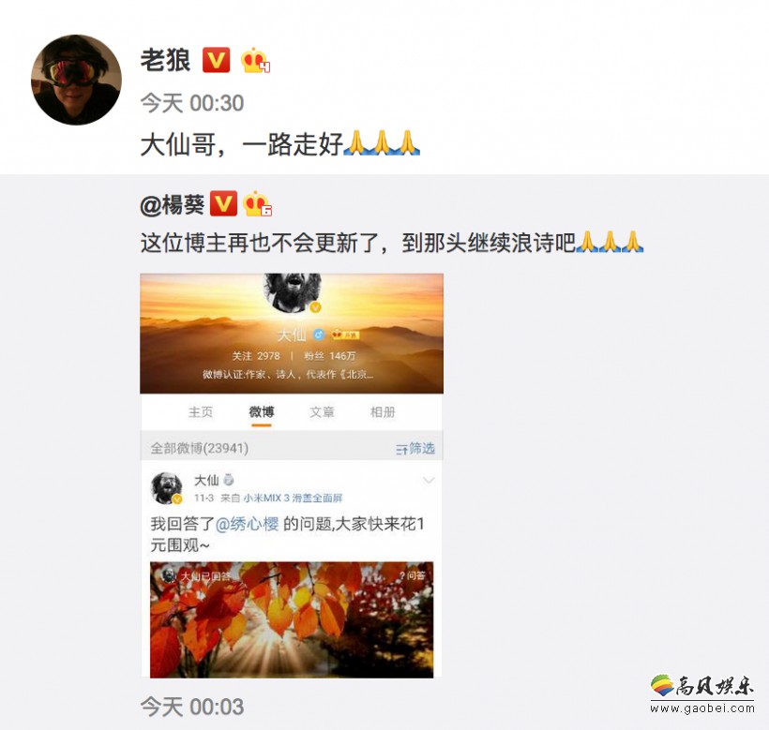Click the 大仙 profile header avatar
This screenshot has width=769, height=730.
[293, 291]
